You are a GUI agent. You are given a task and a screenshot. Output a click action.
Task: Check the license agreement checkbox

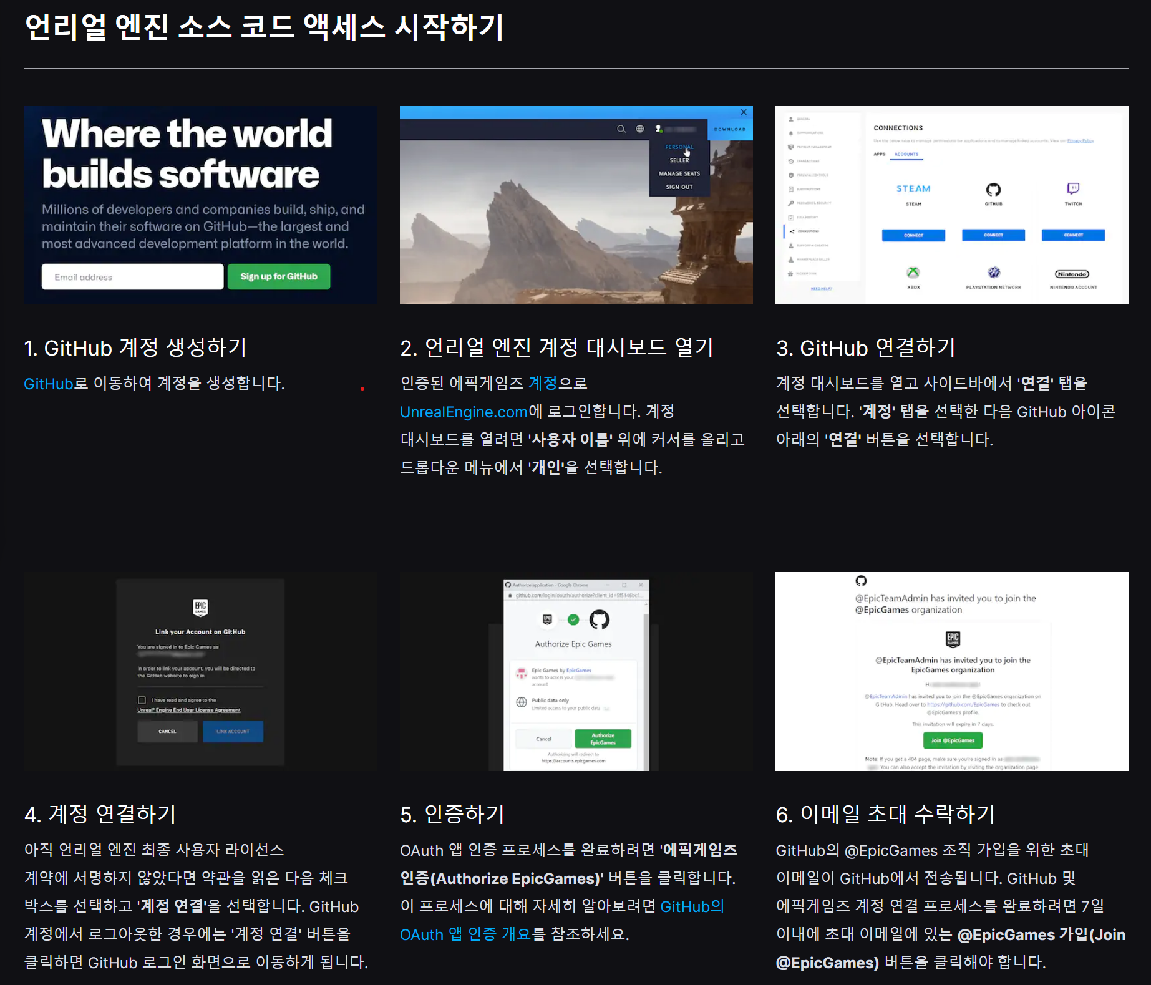(142, 700)
